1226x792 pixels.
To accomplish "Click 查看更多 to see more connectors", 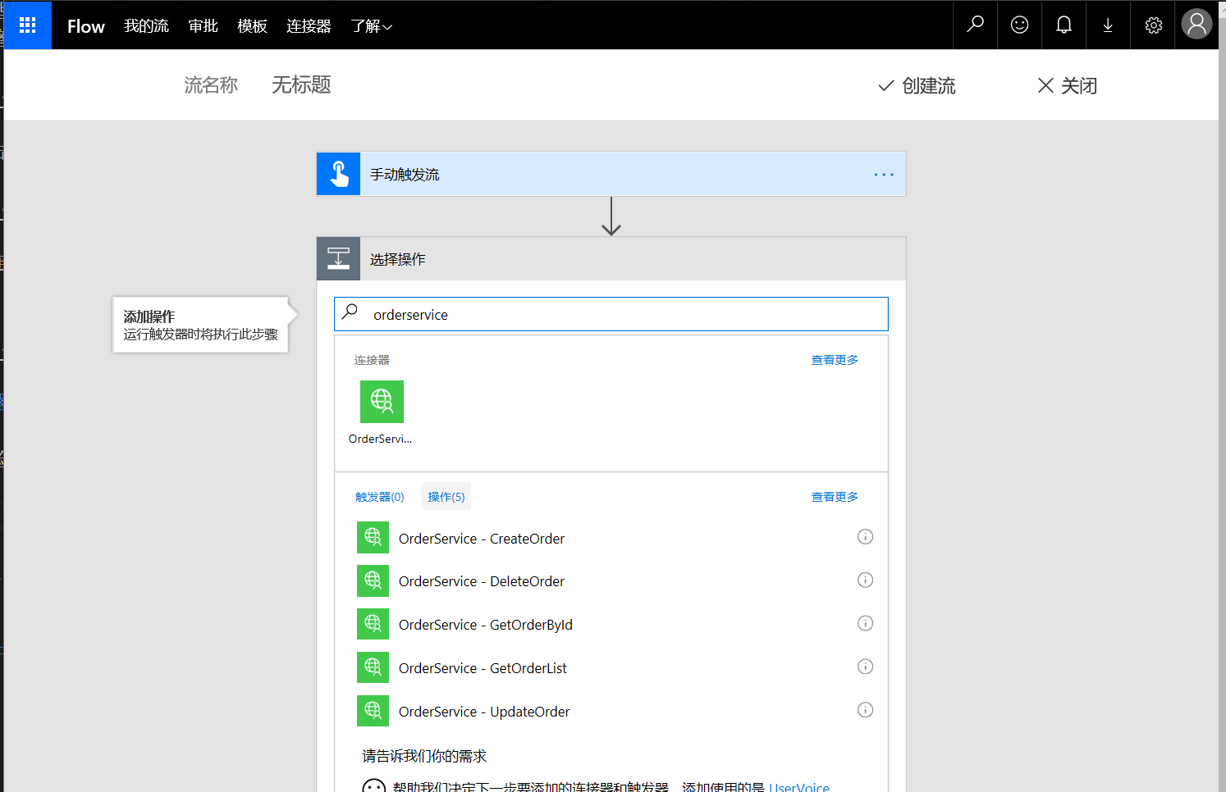I will pos(834,359).
